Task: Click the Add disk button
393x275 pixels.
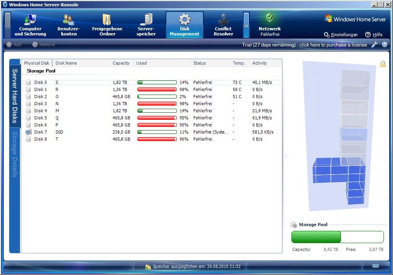Action: (14, 45)
